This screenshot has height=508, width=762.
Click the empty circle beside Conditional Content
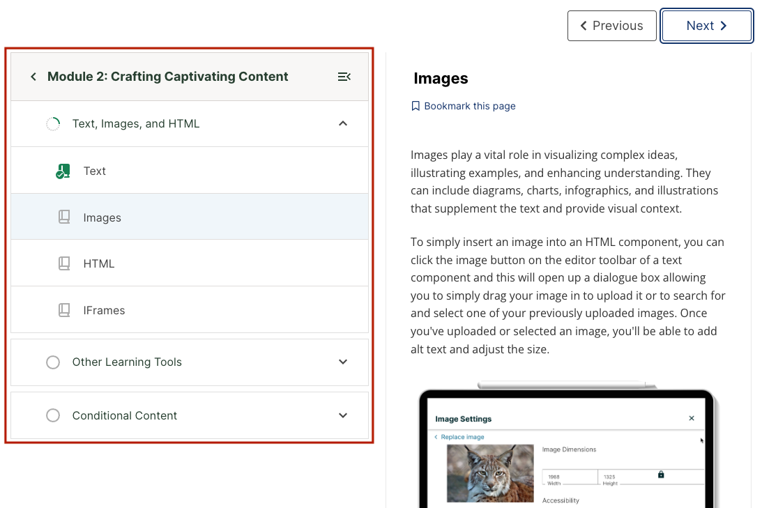pos(53,415)
